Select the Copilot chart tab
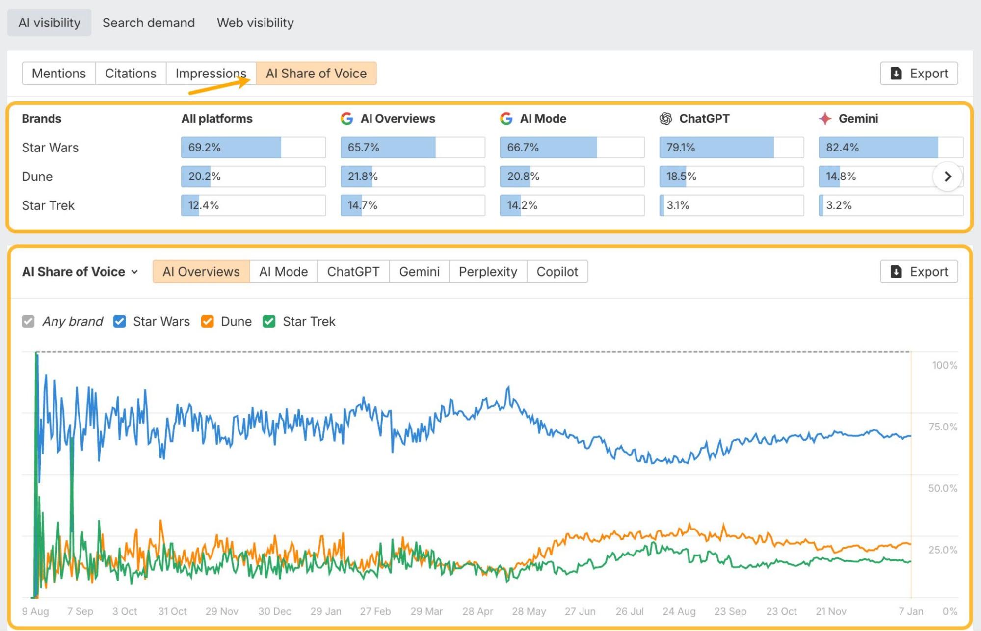 [x=557, y=272]
